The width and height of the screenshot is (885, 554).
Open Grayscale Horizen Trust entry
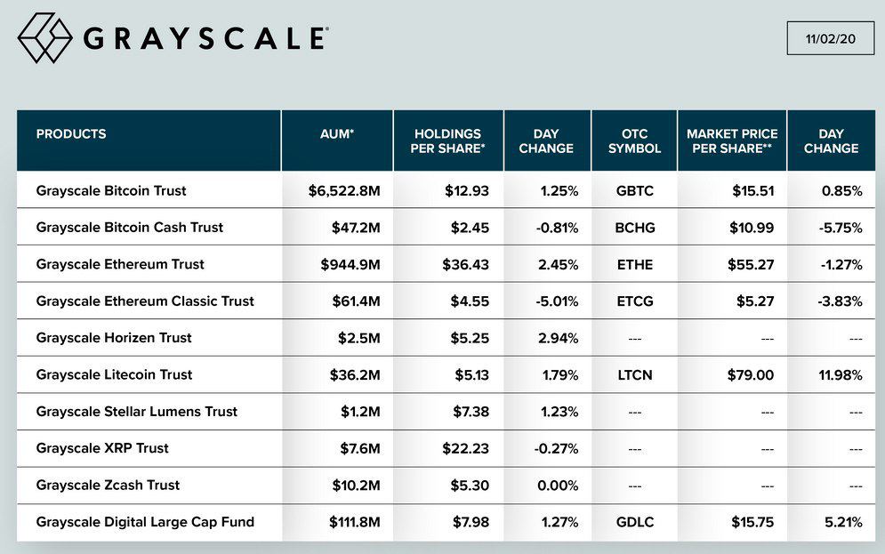click(x=114, y=338)
